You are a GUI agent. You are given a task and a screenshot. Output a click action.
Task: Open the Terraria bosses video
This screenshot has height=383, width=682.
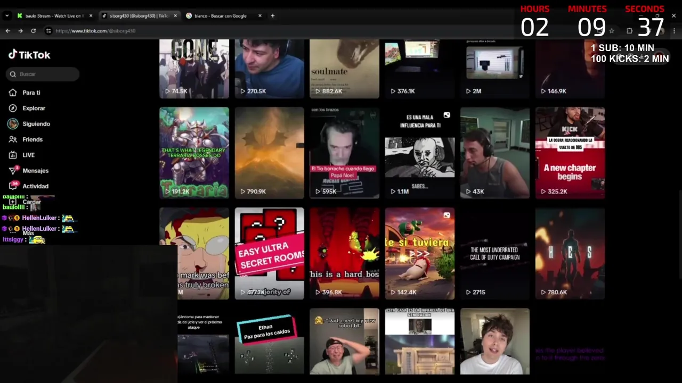tap(194, 153)
